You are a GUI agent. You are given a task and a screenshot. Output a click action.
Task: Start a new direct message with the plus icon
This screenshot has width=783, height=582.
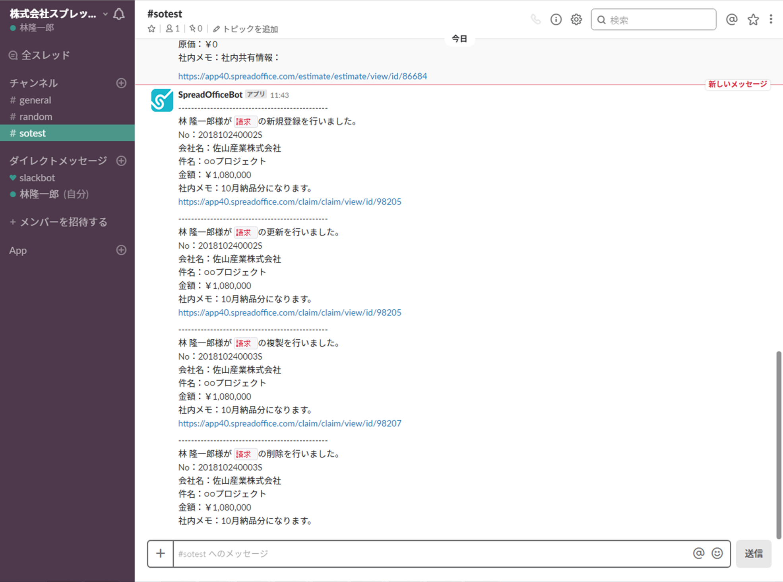click(x=121, y=160)
